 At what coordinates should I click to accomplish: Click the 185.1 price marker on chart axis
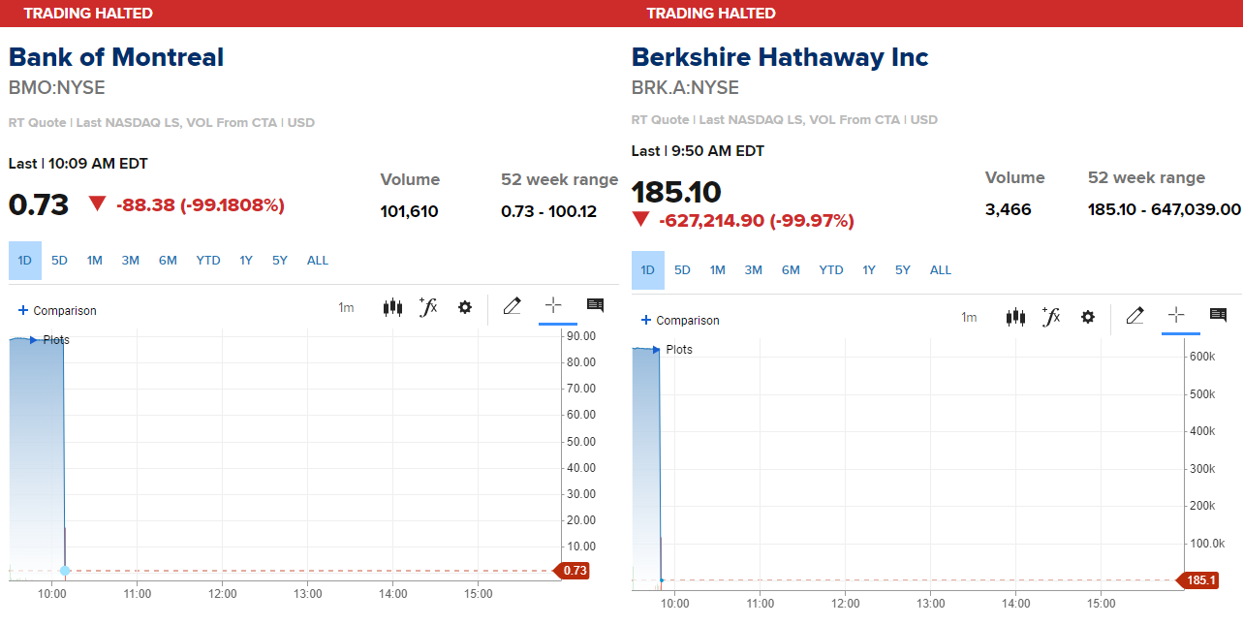point(1197,580)
